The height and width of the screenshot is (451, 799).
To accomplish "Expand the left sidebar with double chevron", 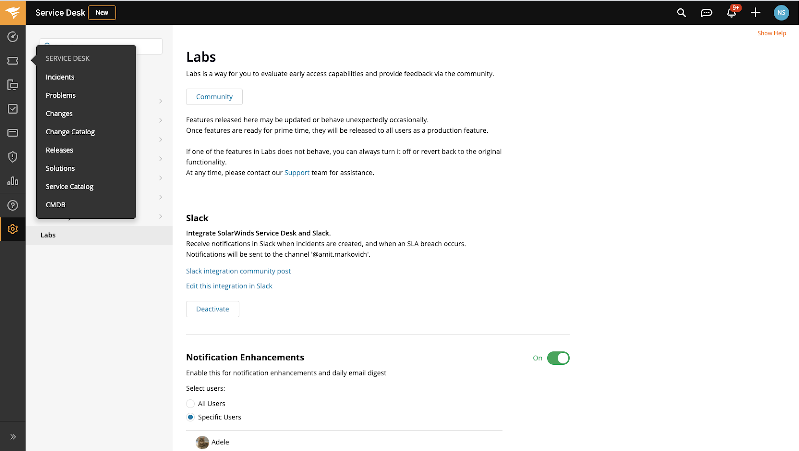I will tap(13, 437).
